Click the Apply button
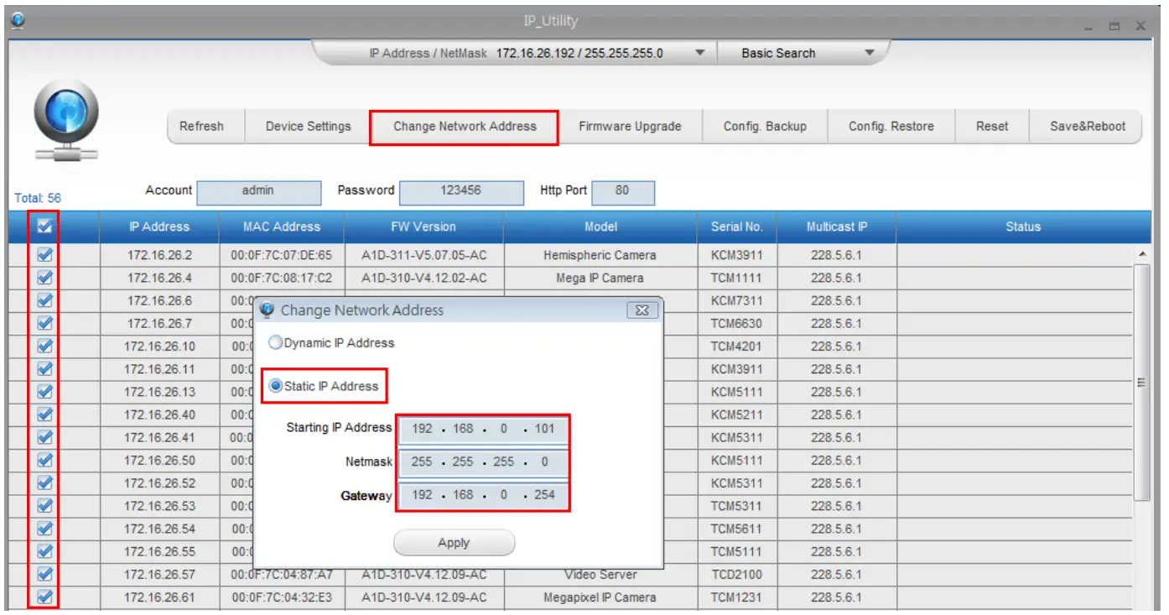The width and height of the screenshot is (1169, 615). 454,542
